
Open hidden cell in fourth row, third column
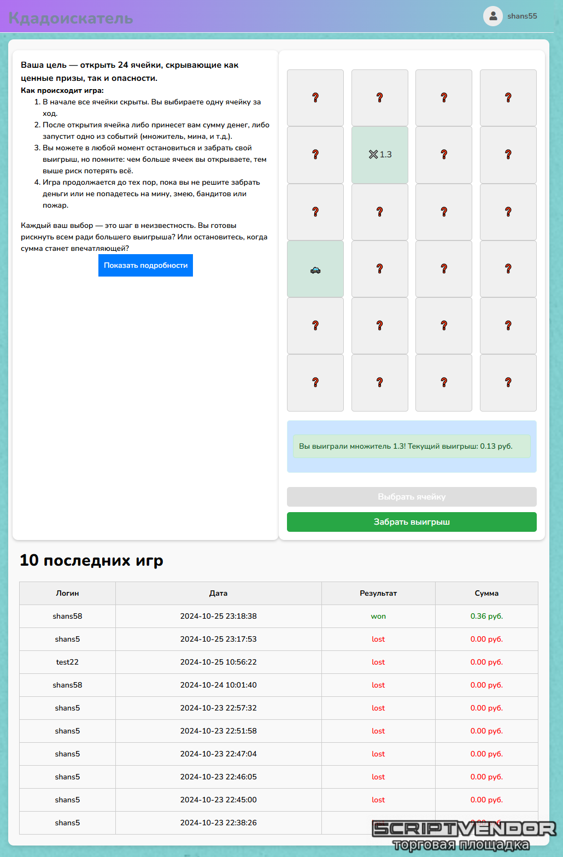(444, 269)
